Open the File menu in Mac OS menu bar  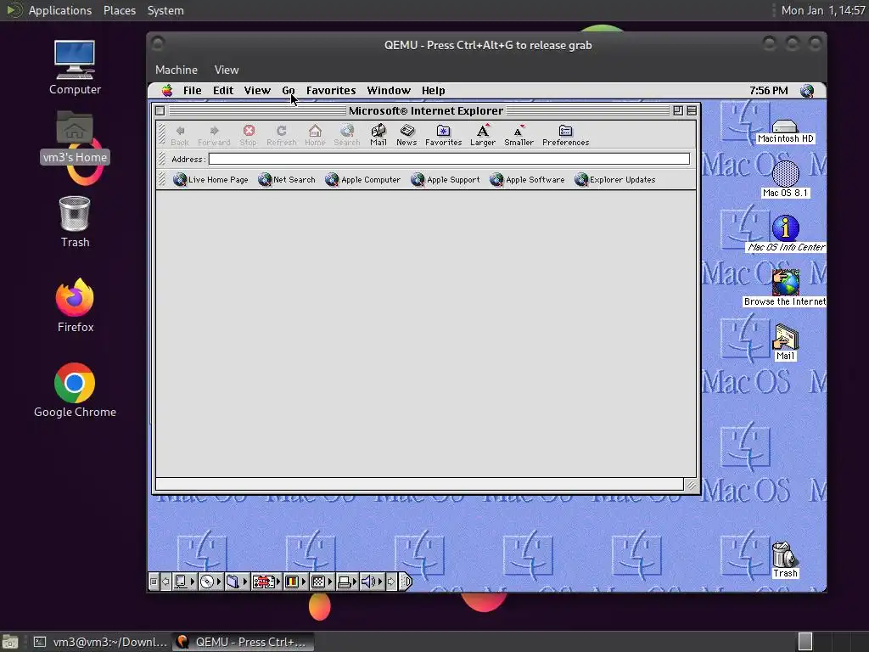[193, 90]
